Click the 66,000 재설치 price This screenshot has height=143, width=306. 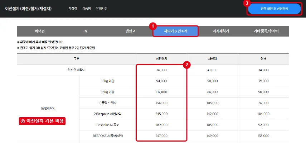(212, 92)
